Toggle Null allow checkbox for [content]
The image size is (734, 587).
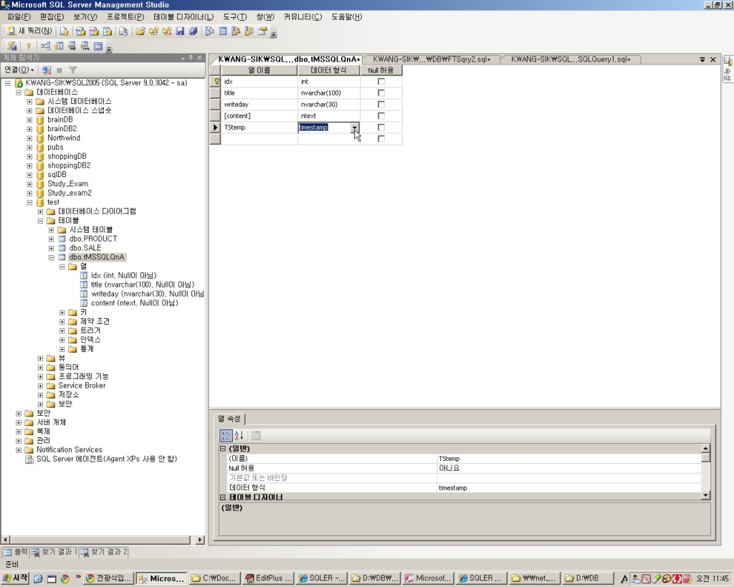pyautogui.click(x=381, y=115)
